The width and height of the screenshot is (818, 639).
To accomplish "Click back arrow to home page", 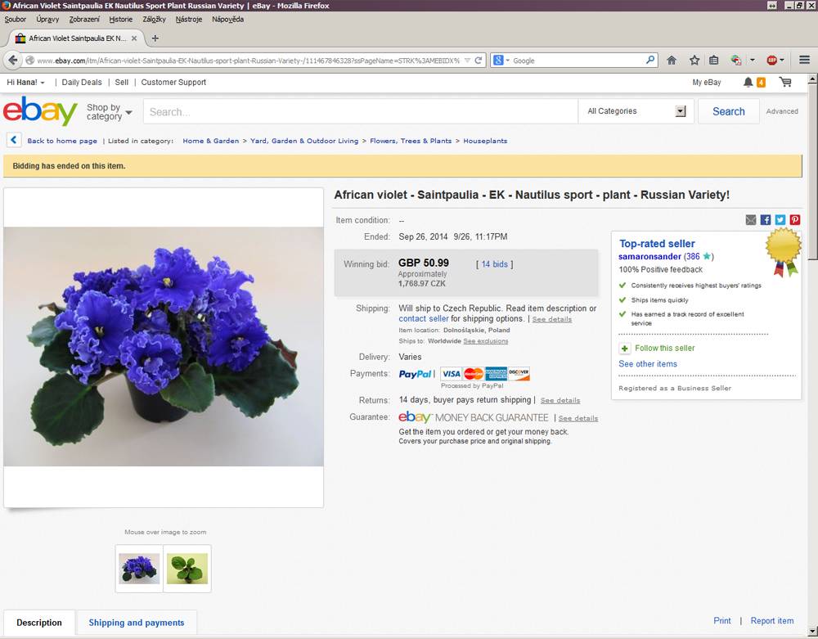I will pyautogui.click(x=14, y=140).
